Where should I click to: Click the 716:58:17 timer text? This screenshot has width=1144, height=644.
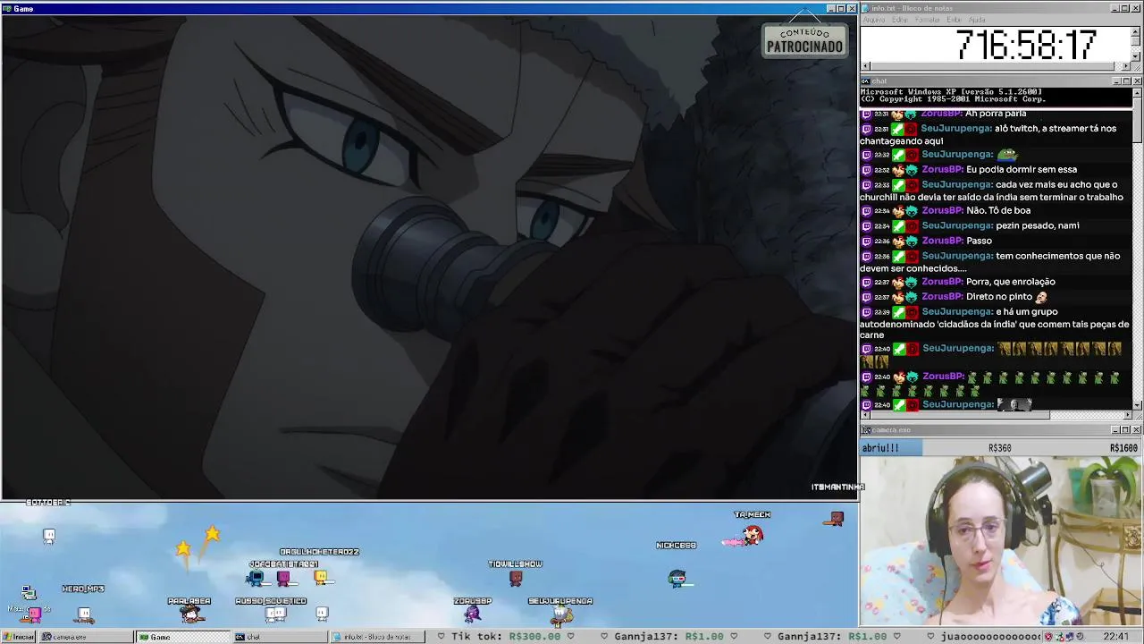(1026, 45)
